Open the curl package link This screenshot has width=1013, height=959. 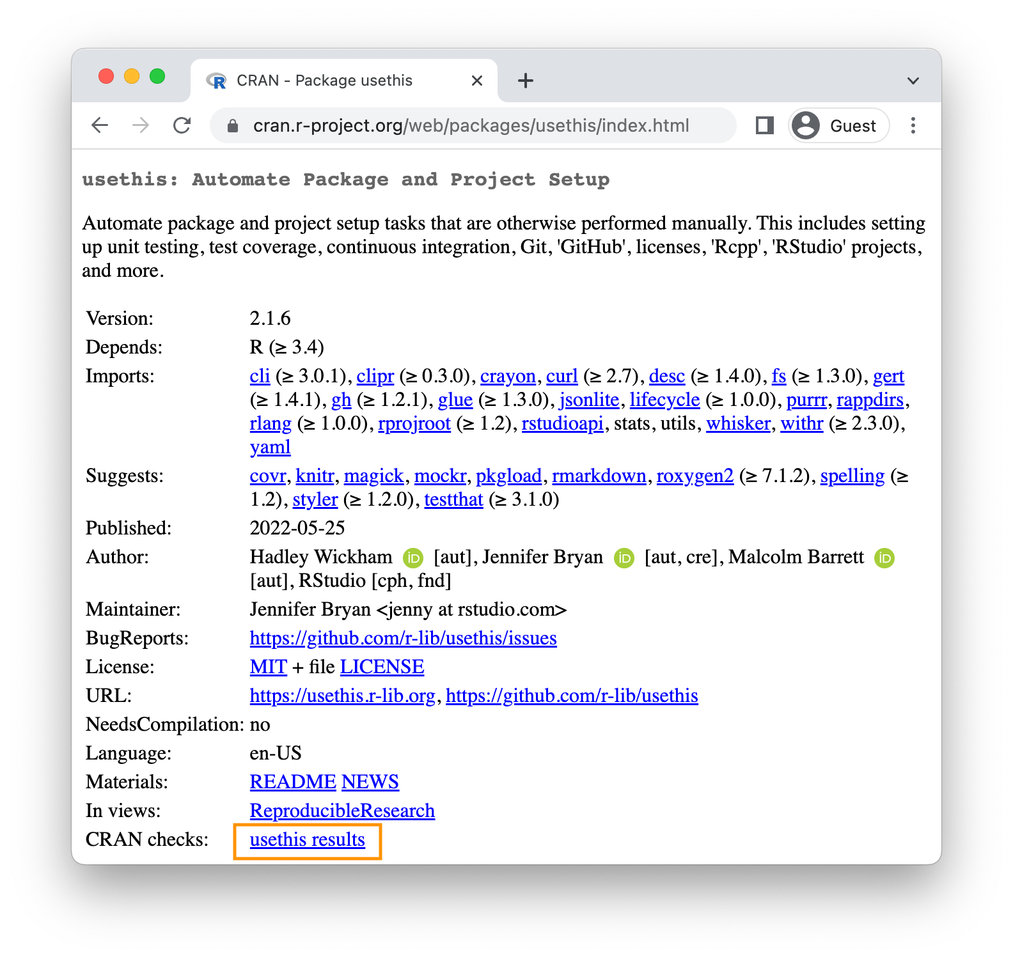point(562,376)
